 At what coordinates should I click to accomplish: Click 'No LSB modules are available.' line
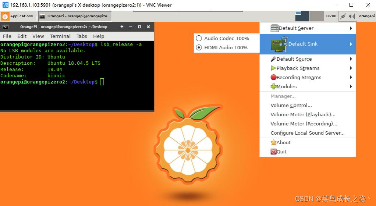[43, 51]
